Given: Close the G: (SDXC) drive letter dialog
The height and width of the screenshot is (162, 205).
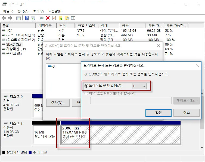Looking at the screenshot, I should click(x=159, y=46).
